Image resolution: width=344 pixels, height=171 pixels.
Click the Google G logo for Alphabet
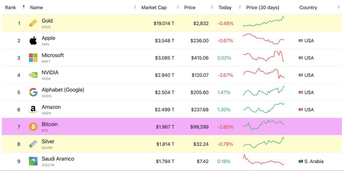tap(33, 92)
